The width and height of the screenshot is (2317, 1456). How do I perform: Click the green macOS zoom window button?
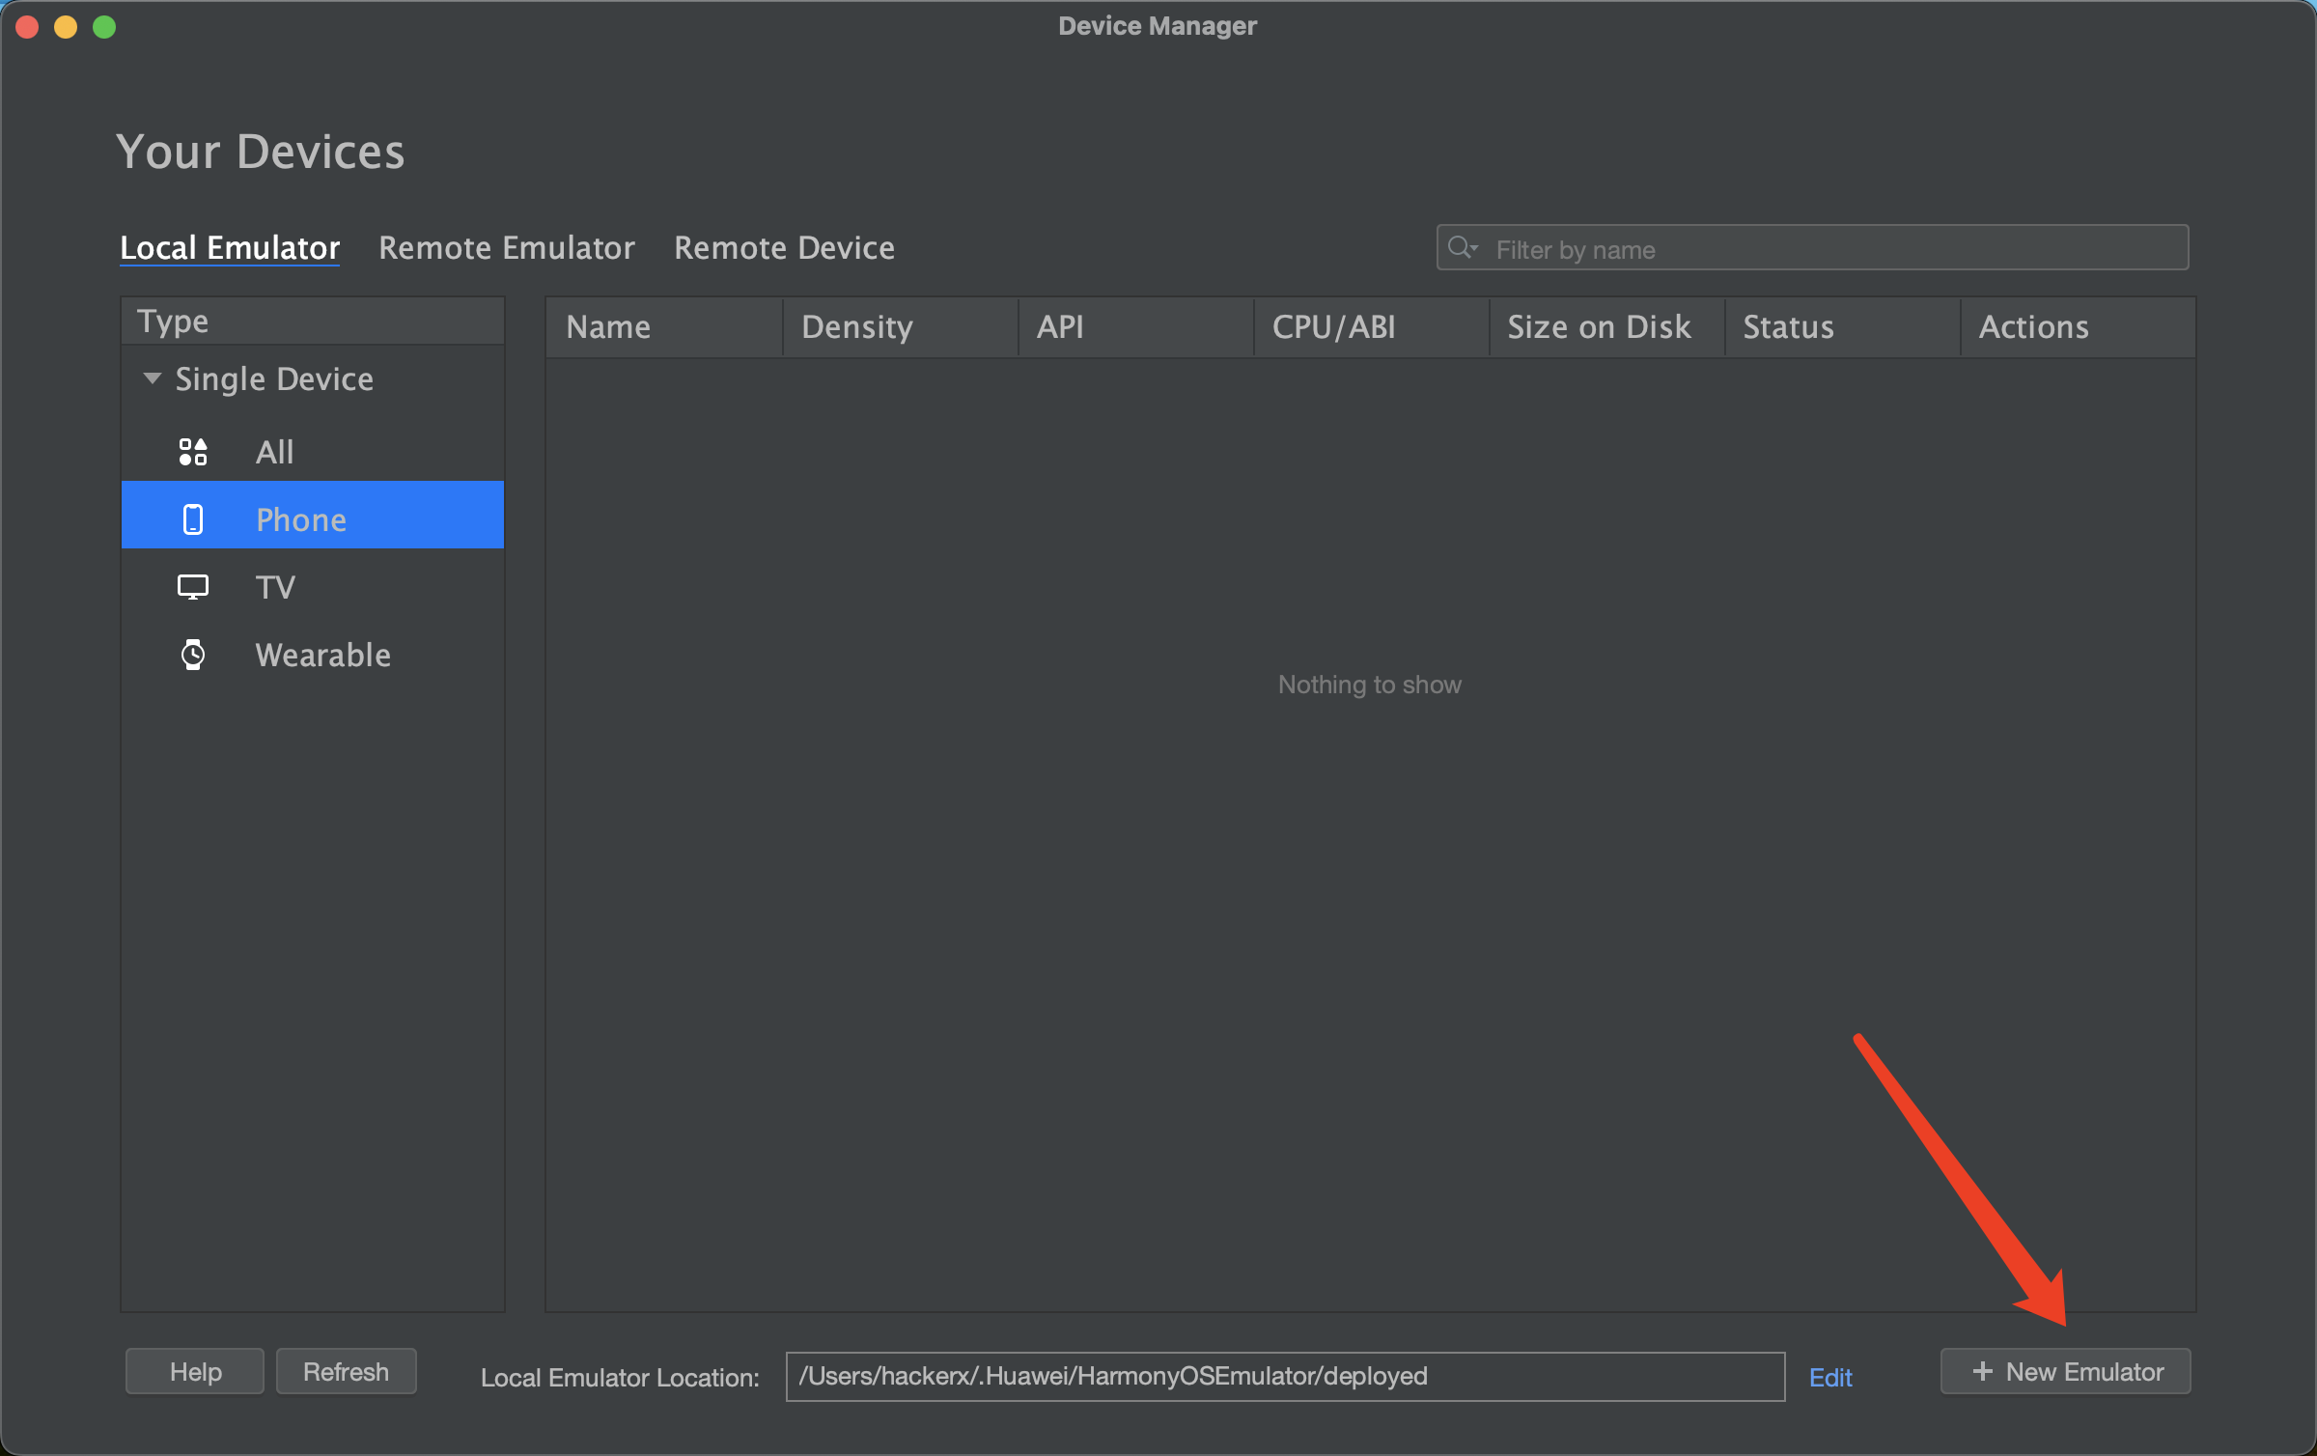coord(104,27)
